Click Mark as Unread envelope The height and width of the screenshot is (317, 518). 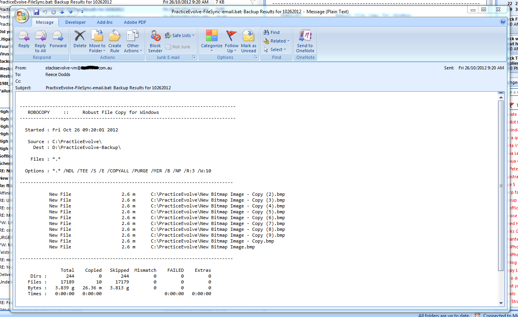(x=249, y=41)
